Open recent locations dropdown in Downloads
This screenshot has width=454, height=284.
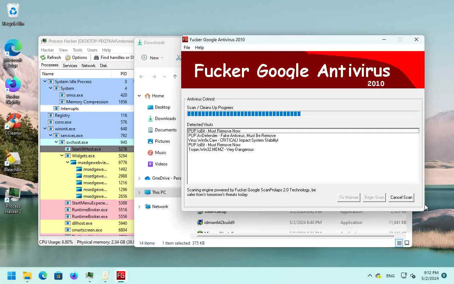click(165, 77)
